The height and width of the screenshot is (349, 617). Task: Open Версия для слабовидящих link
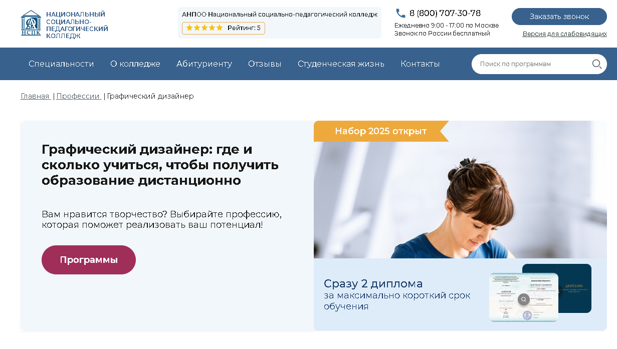[565, 34]
